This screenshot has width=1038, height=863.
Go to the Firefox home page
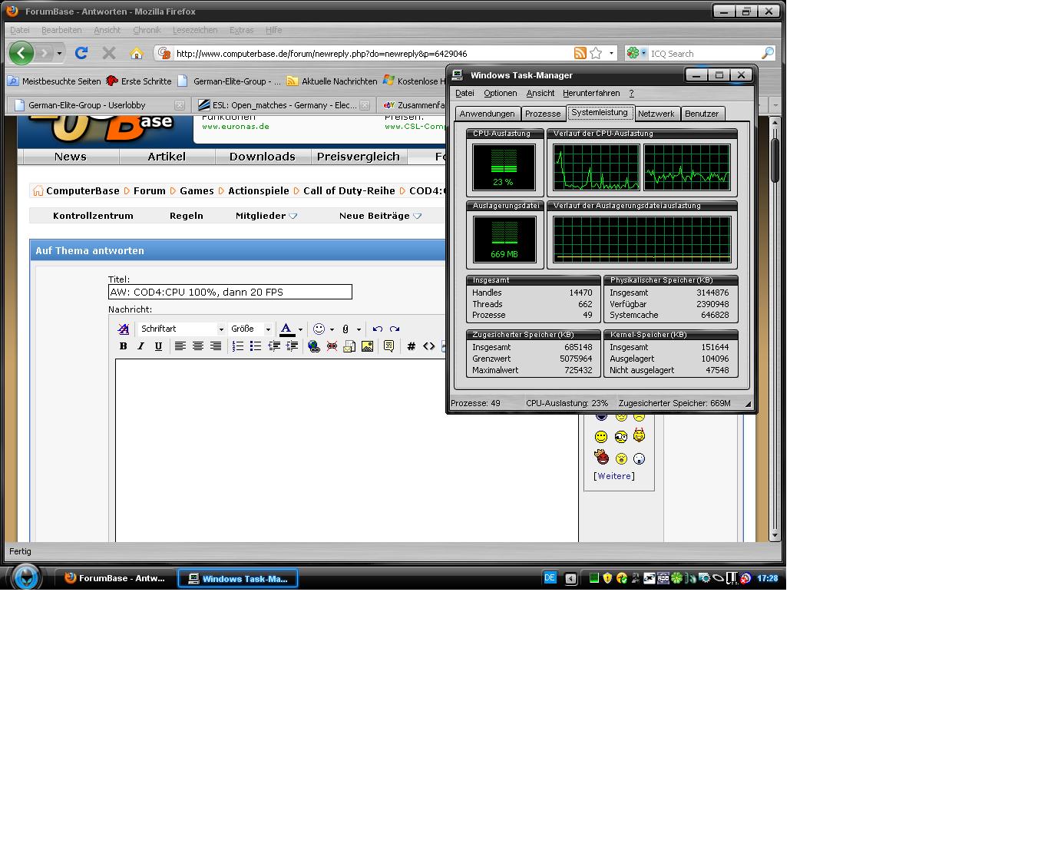click(137, 53)
